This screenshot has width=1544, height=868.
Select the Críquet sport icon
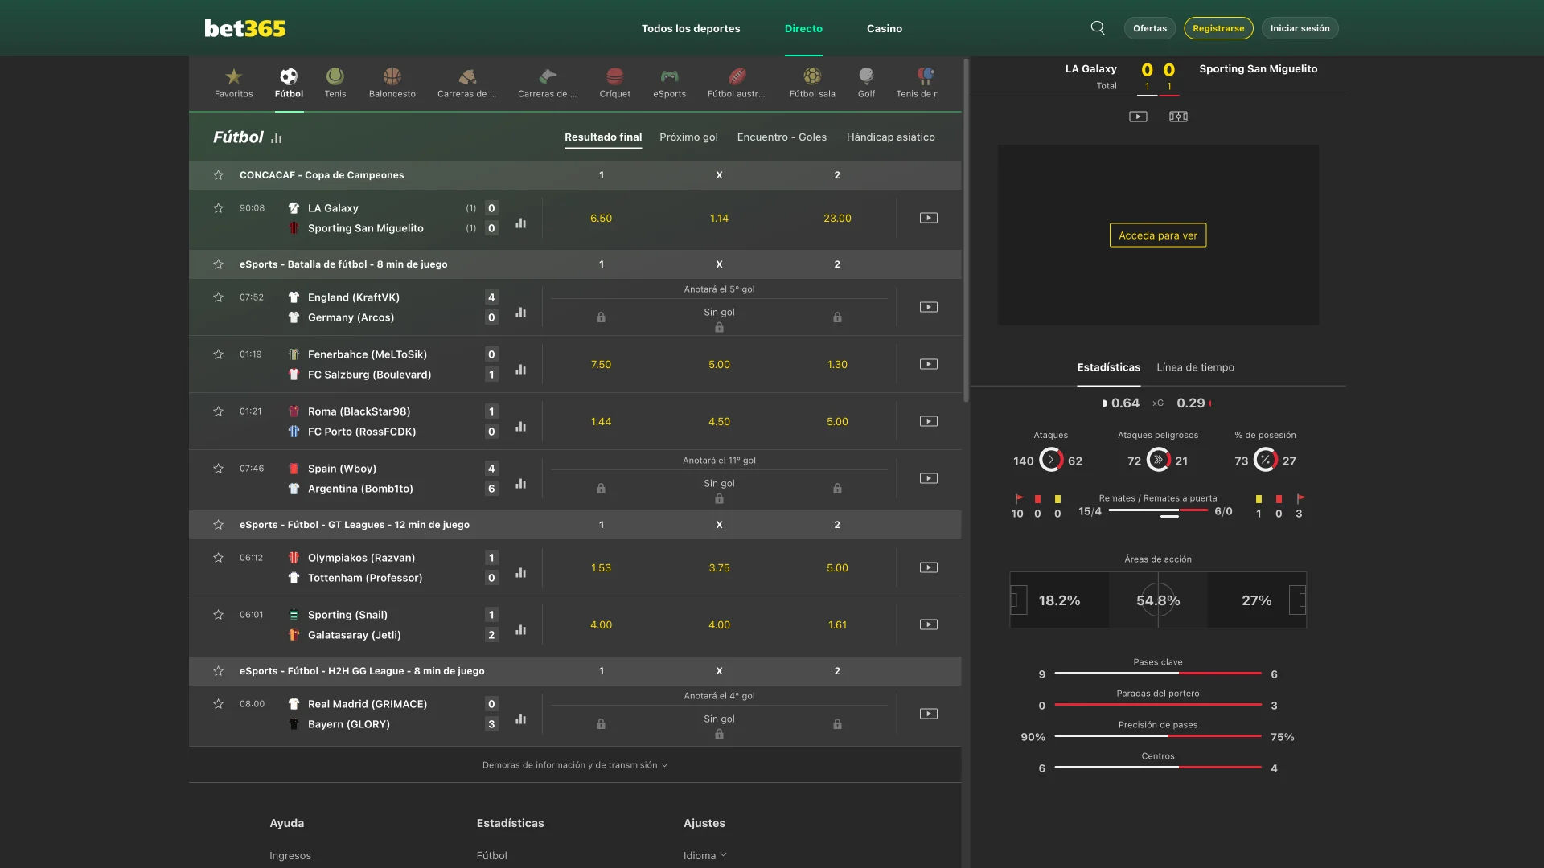[614, 82]
